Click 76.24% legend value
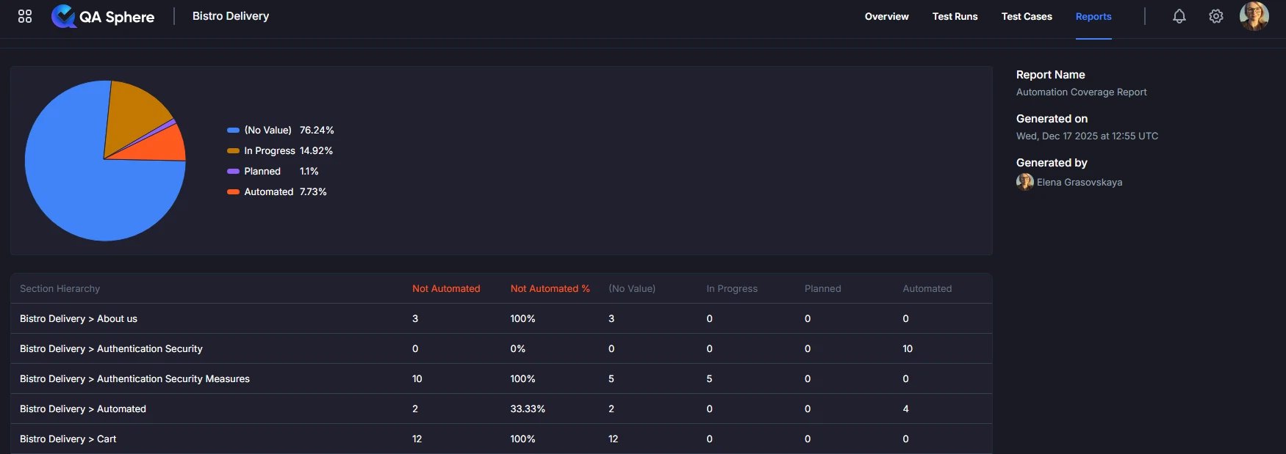 pos(317,130)
